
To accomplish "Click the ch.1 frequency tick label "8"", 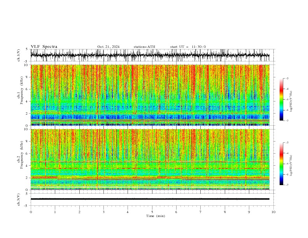I will (x=27, y=77).
